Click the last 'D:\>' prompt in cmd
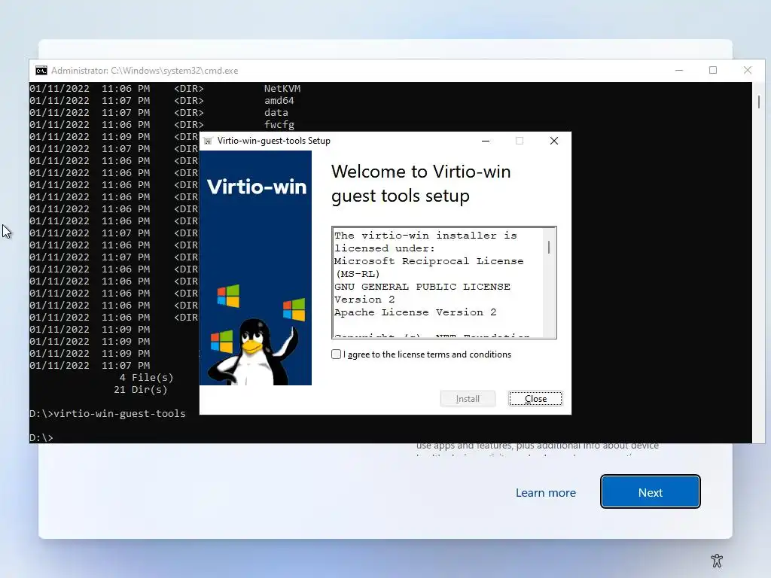Viewport: 771px width, 578px height. pos(41,437)
